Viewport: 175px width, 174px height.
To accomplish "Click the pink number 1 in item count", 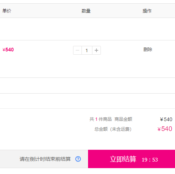I will point(96,119).
